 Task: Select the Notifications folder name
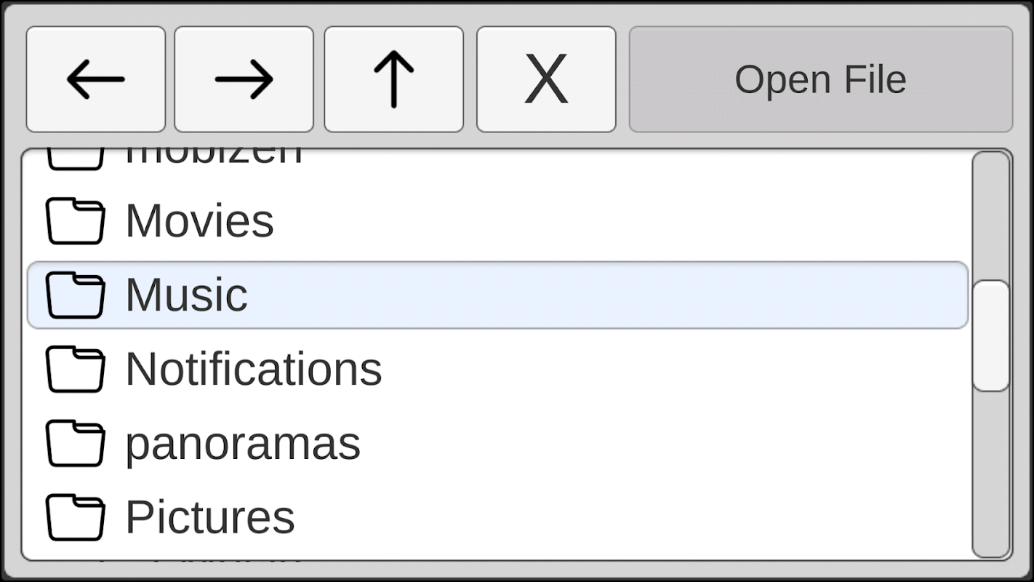tap(253, 370)
